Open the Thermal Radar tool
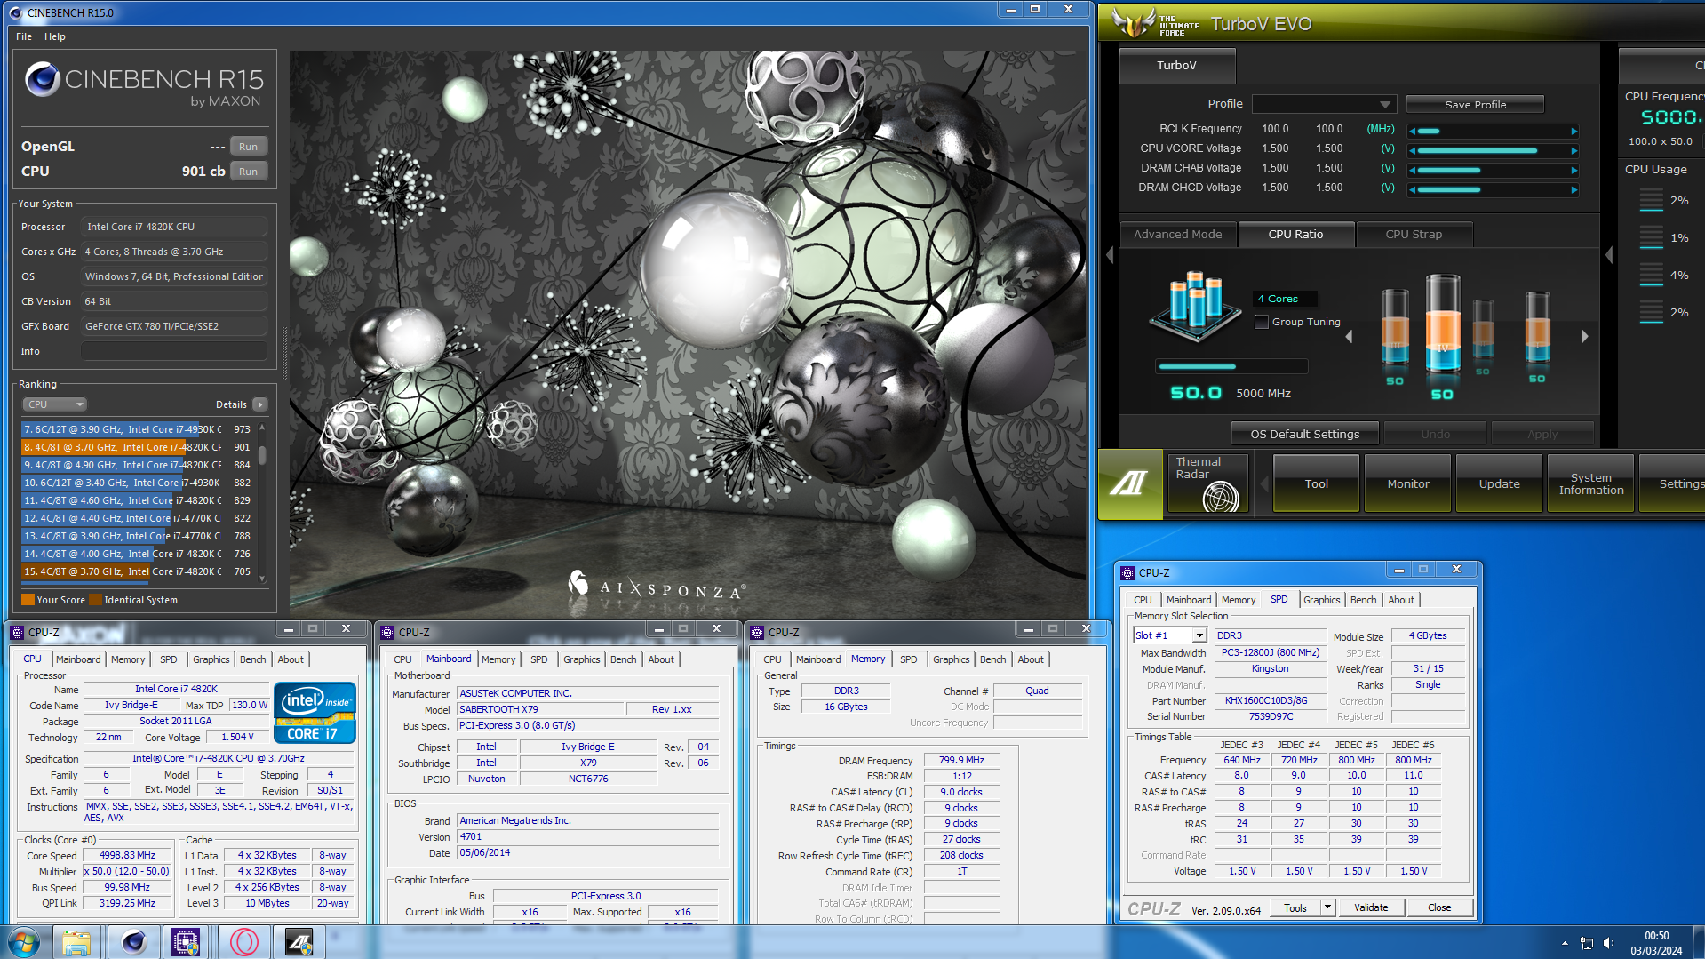Viewport: 1705px width, 959px height. [1207, 483]
